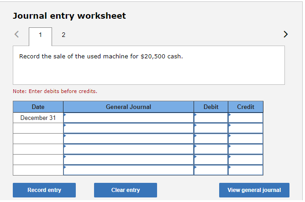Click the Date column header

(38, 107)
